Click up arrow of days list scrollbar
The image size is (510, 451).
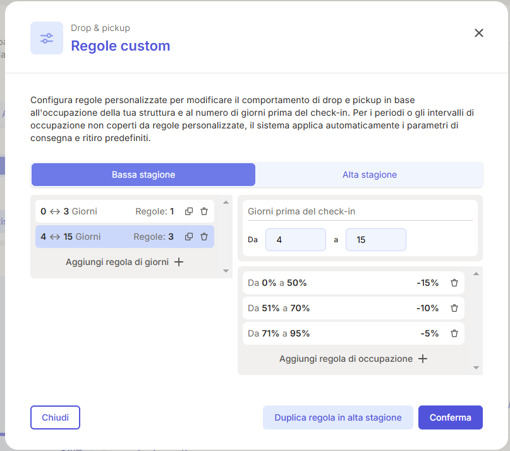[226, 202]
